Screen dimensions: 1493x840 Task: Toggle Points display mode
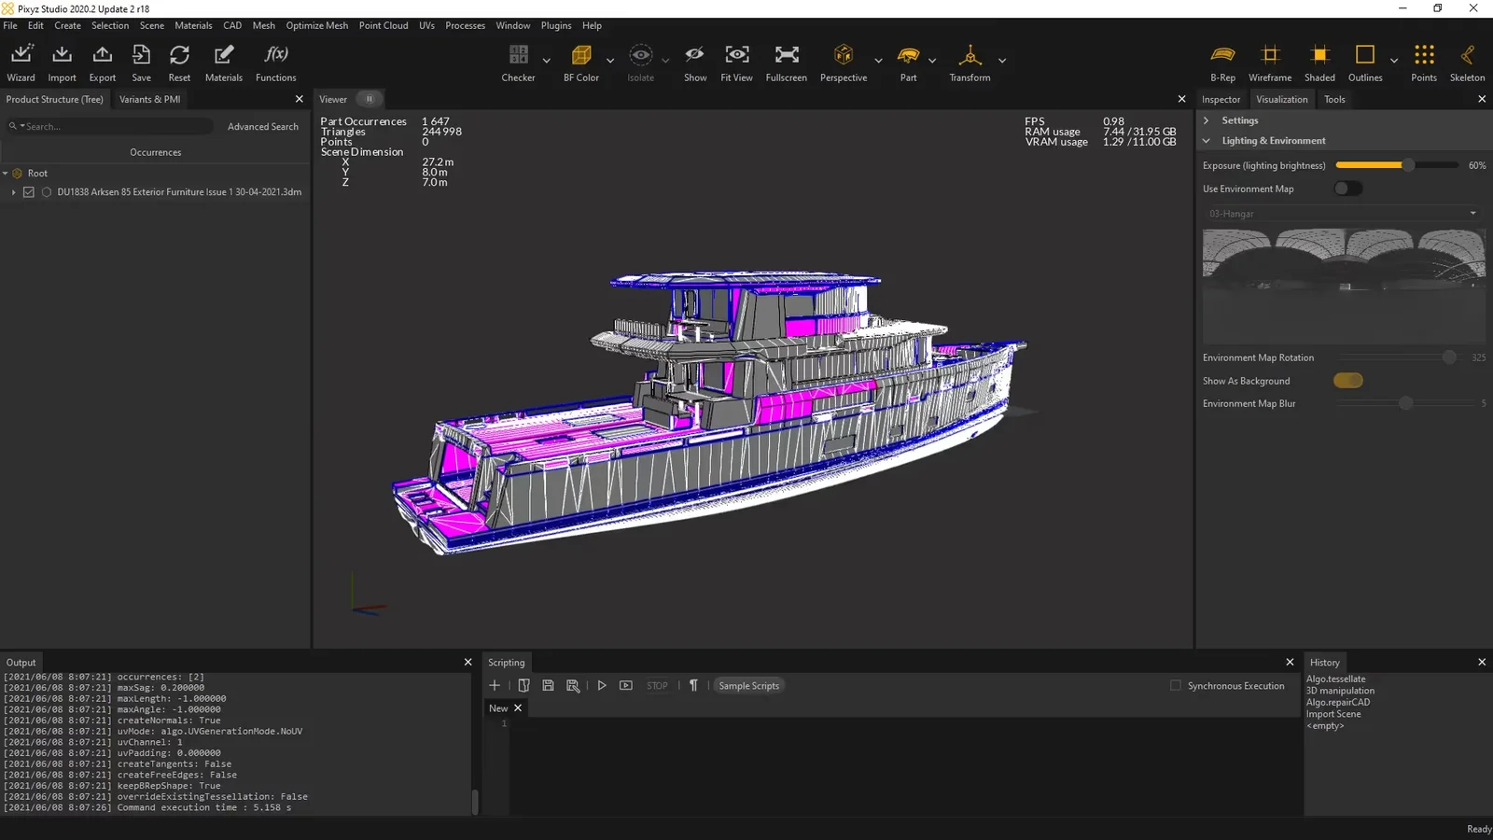[1424, 55]
